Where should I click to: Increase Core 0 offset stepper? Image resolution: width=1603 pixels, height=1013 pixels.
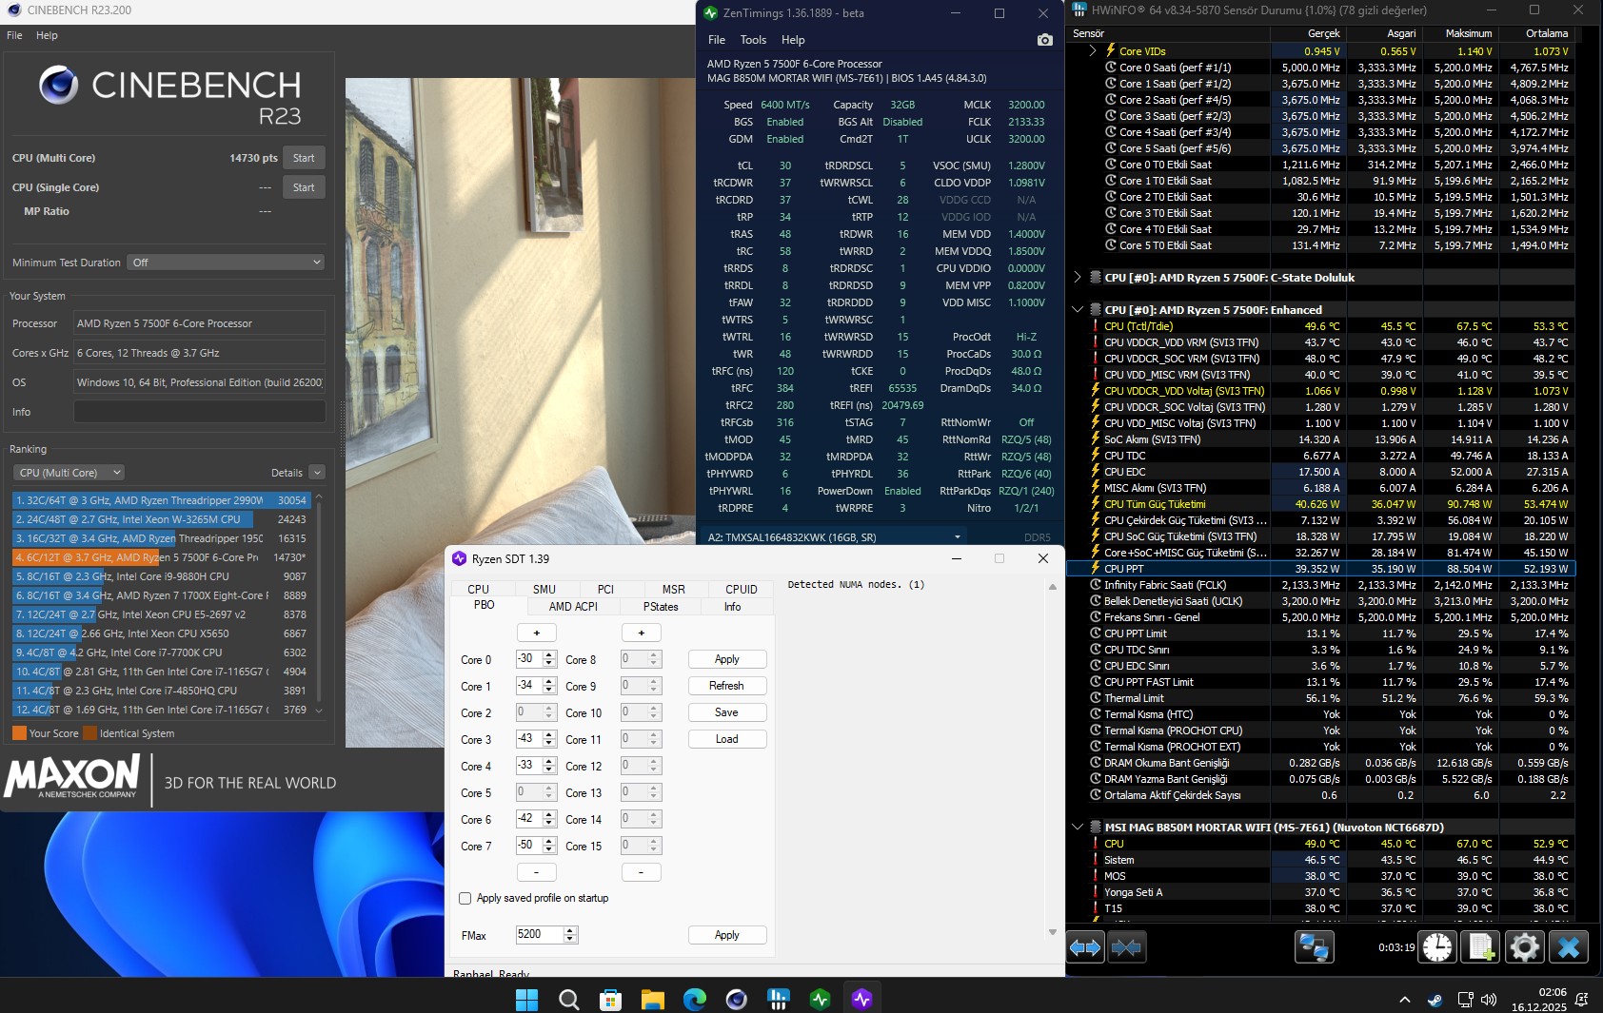(549, 654)
